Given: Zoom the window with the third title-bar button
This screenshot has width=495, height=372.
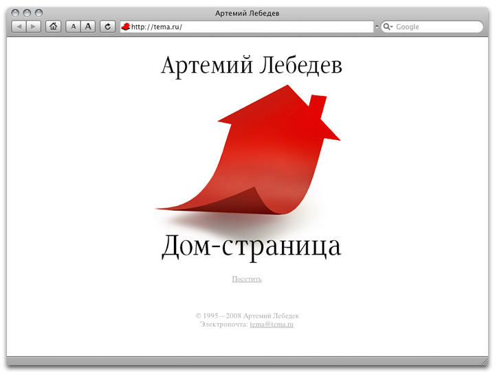Looking at the screenshot, I should 39,13.
